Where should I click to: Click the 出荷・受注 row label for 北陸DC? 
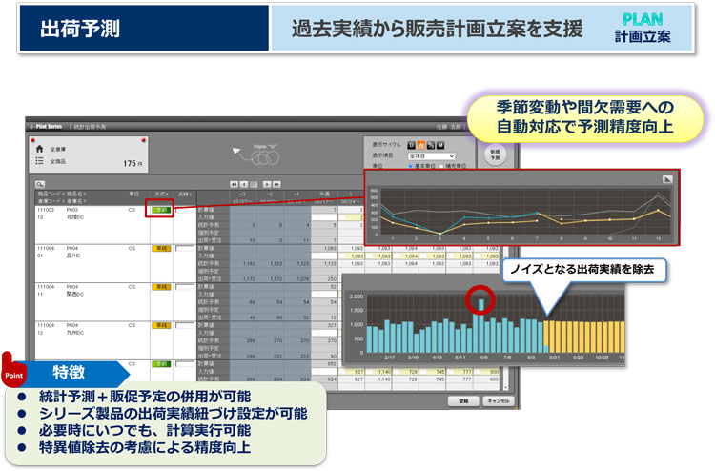coord(210,240)
